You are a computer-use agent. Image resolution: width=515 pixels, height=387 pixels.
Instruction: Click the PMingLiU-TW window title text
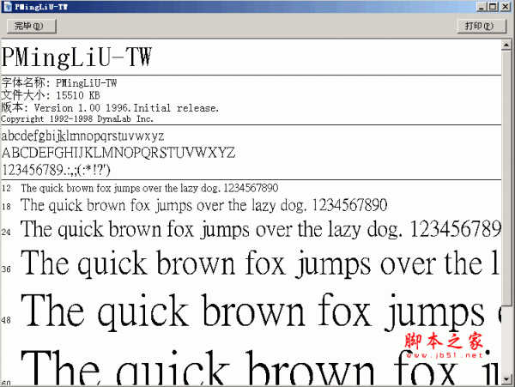(41, 7)
